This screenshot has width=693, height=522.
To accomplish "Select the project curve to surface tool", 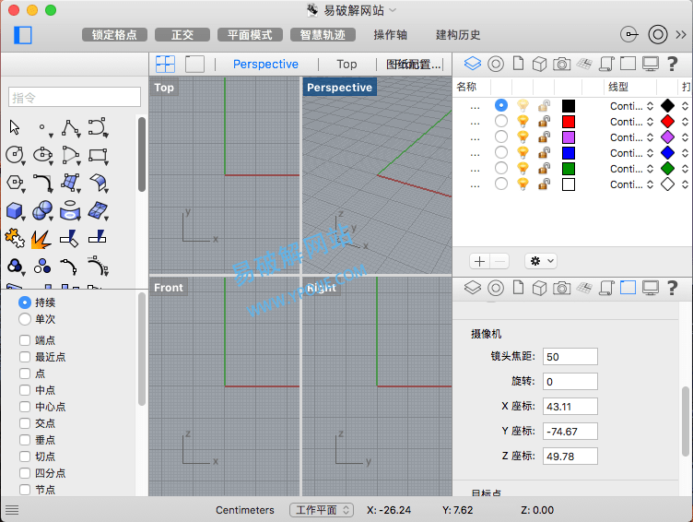I will pos(70,211).
